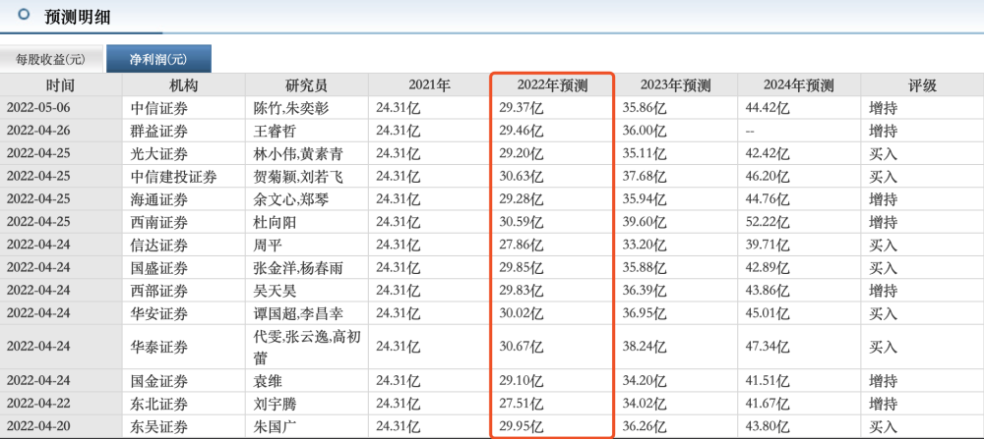This screenshot has width=984, height=439.
Task: Select institution 国金证券
Action: click(158, 381)
